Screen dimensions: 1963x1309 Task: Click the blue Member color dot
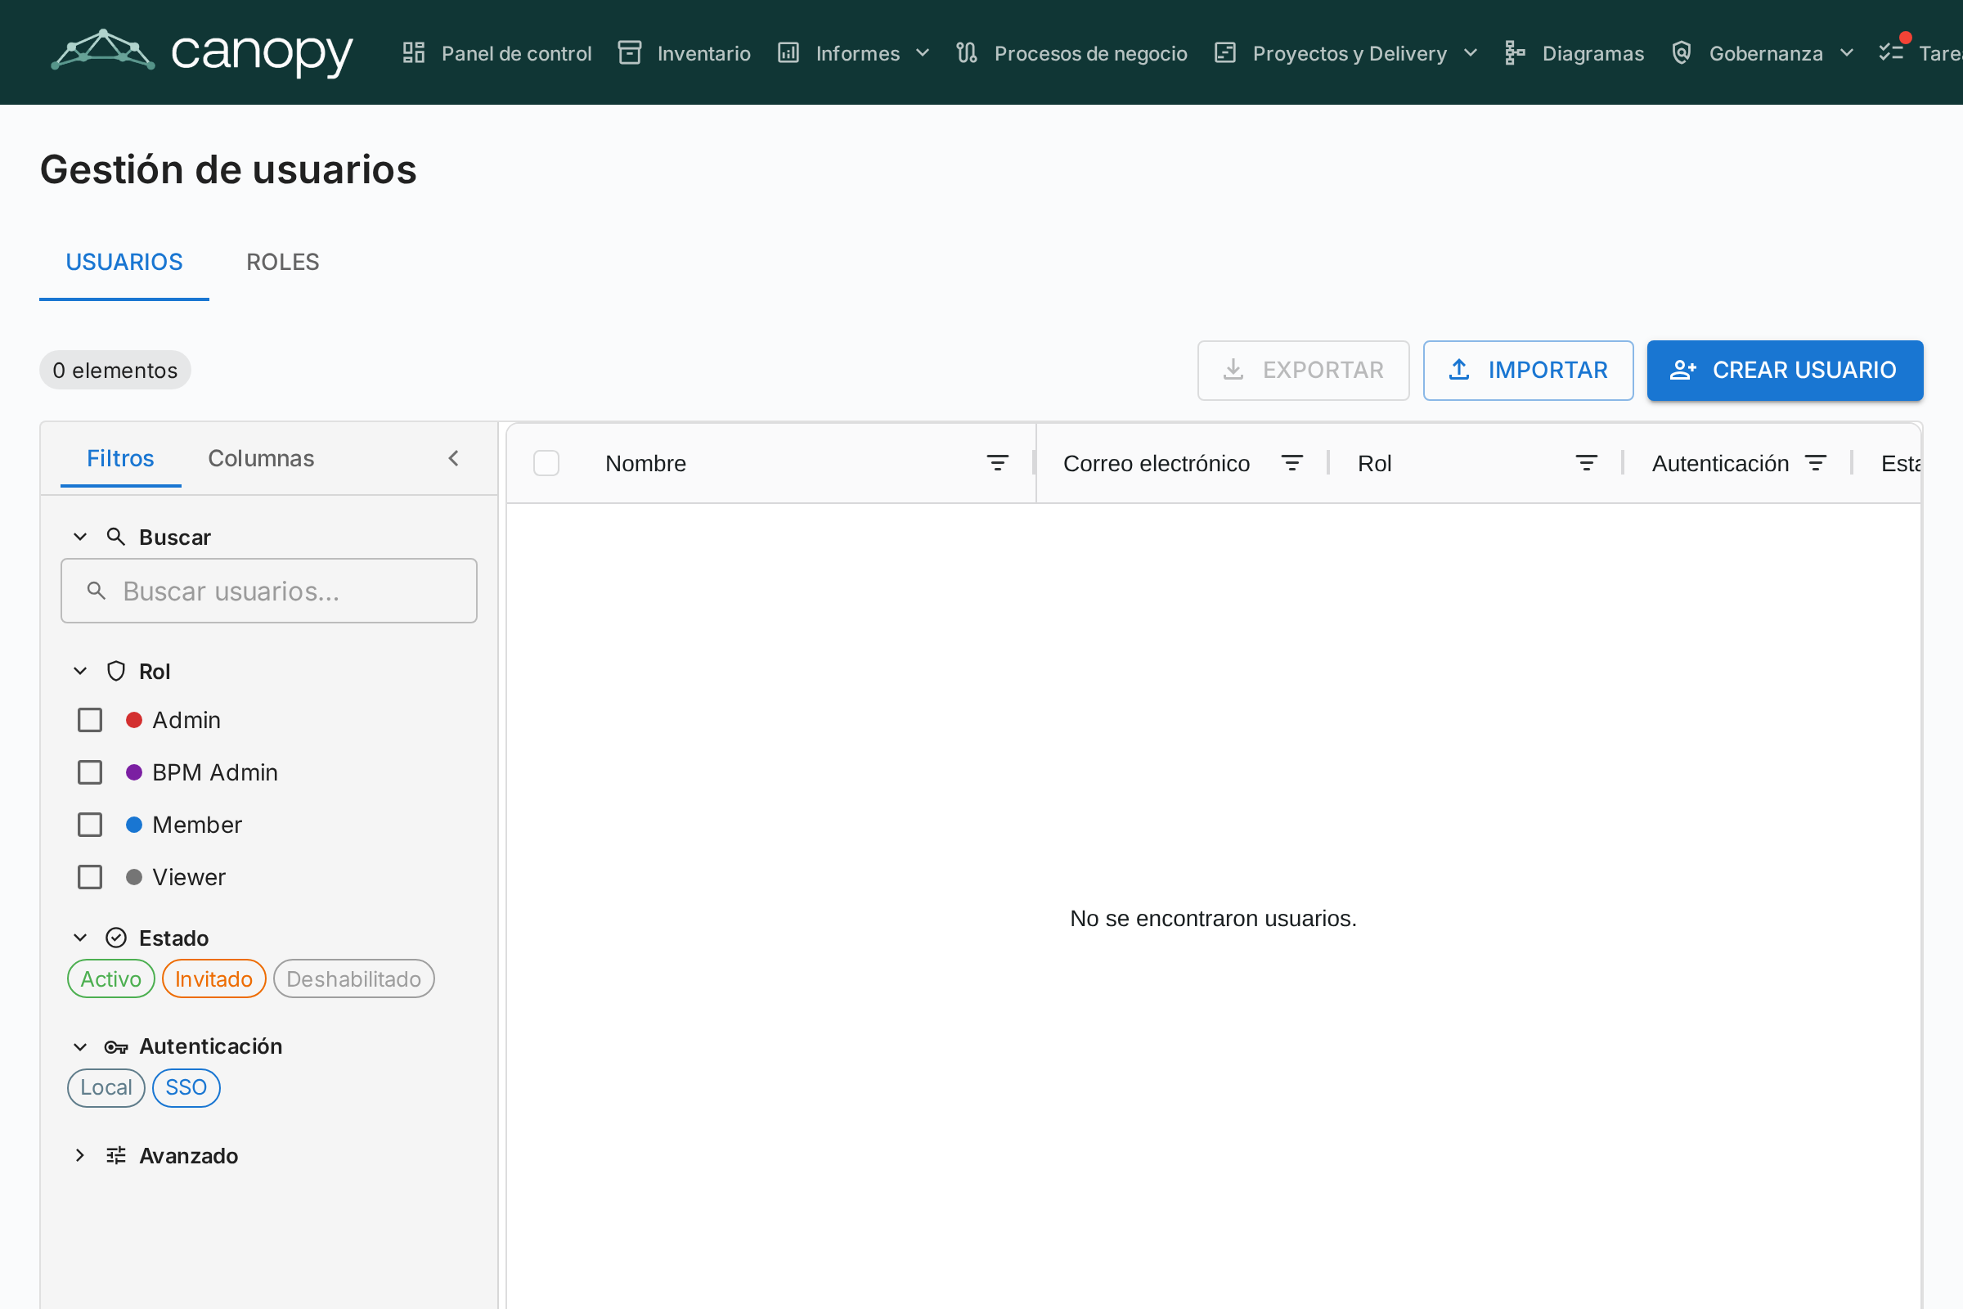click(133, 825)
